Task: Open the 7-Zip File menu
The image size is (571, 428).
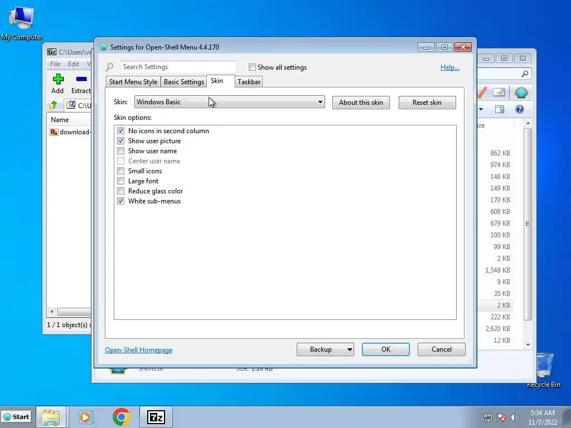Action: click(x=55, y=64)
